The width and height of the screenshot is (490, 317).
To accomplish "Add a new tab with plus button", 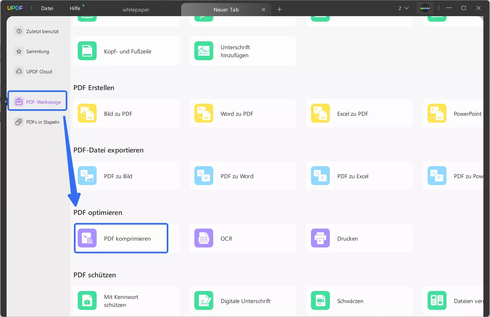I will pyautogui.click(x=279, y=10).
